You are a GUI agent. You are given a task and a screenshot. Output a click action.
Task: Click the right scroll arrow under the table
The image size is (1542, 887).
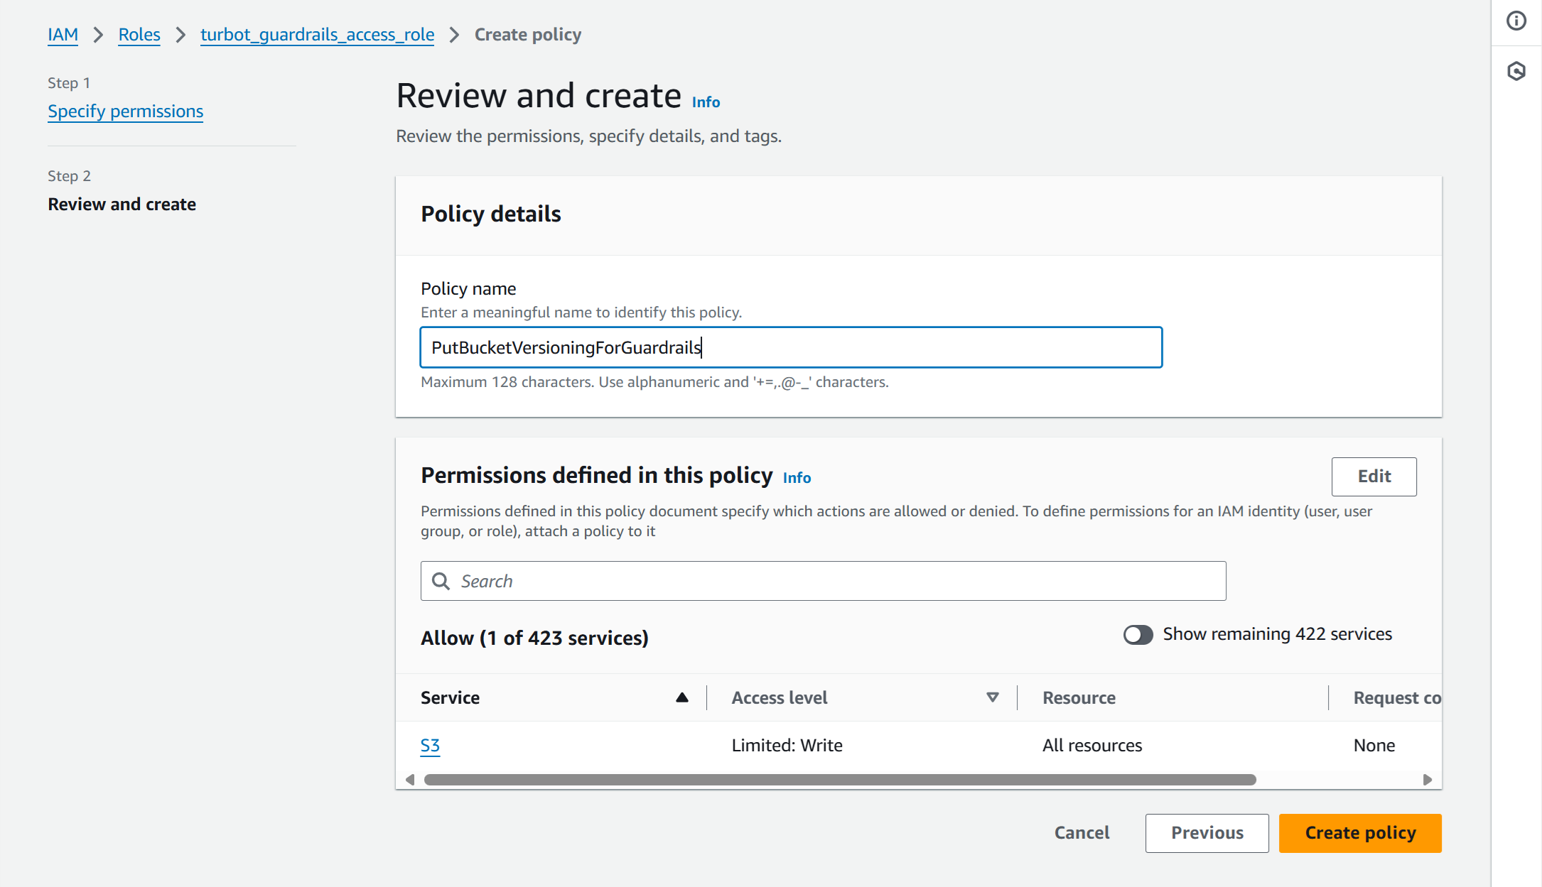tap(1428, 779)
